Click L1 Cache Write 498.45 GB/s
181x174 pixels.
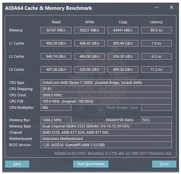90,43
